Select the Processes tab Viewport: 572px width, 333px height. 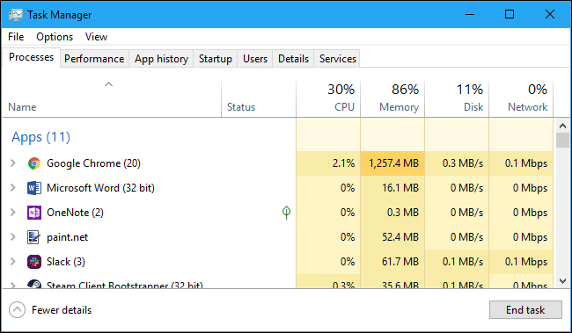pos(31,57)
